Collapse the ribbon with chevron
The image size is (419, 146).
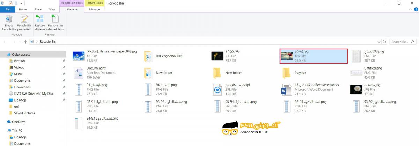(x=411, y=10)
